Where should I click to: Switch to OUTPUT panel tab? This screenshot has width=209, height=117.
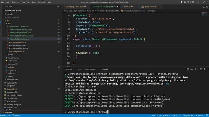point(79,69)
